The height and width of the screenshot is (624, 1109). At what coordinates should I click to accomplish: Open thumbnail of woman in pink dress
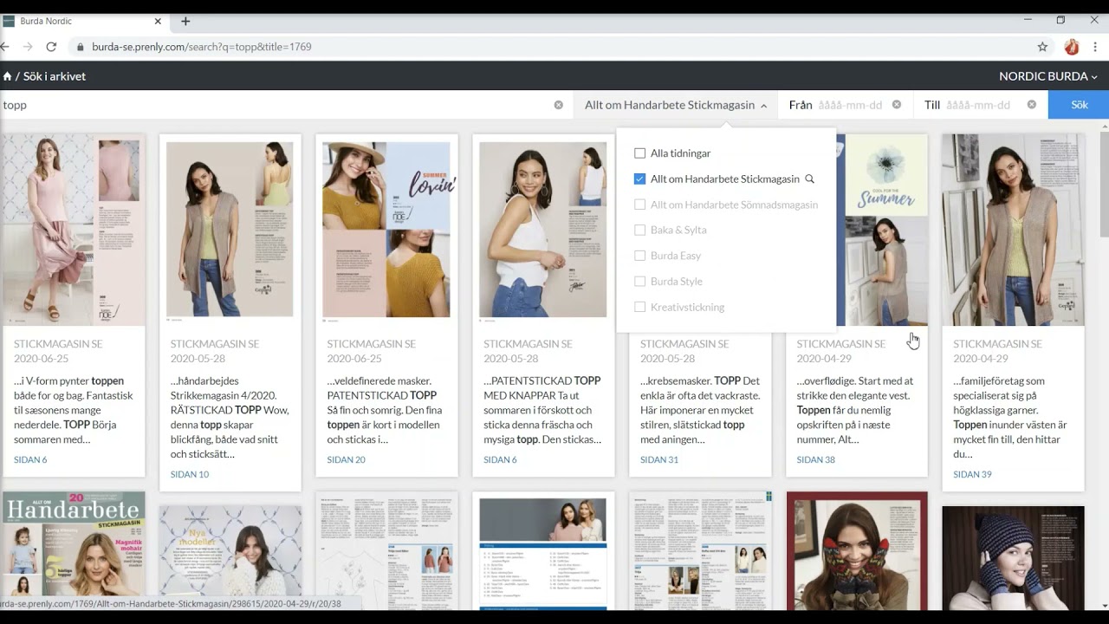(74, 229)
